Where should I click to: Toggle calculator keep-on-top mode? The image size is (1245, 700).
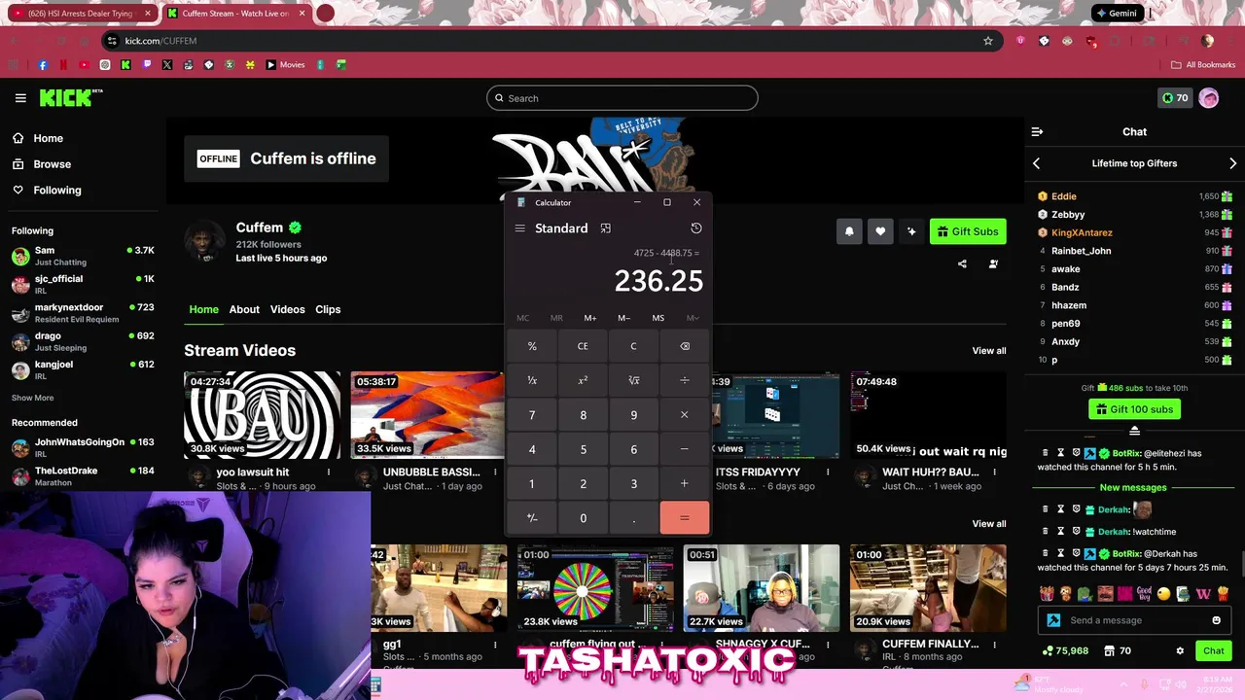pos(605,228)
